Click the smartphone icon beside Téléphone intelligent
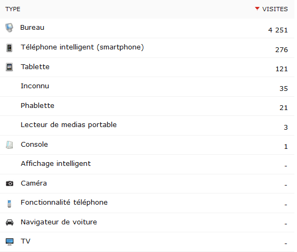Image resolution: width=297 pixels, height=252 pixels. pos(9,48)
